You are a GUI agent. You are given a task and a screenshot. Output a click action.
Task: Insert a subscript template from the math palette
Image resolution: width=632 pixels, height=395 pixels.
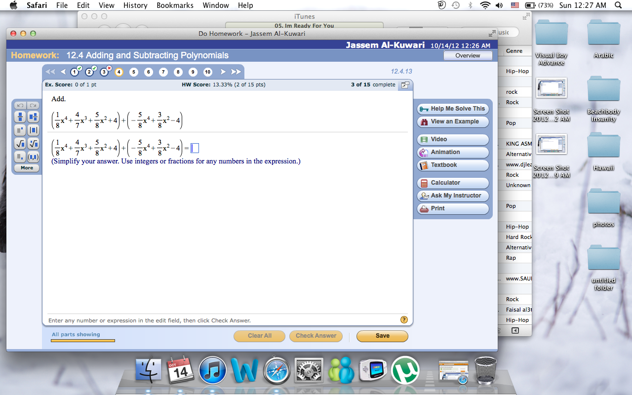click(20, 157)
